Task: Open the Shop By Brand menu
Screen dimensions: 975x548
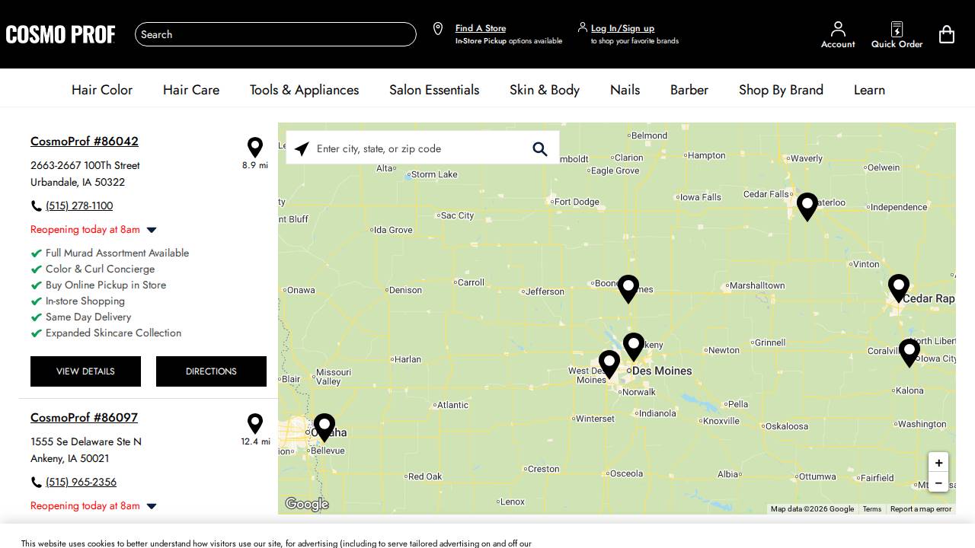Action: click(x=781, y=90)
